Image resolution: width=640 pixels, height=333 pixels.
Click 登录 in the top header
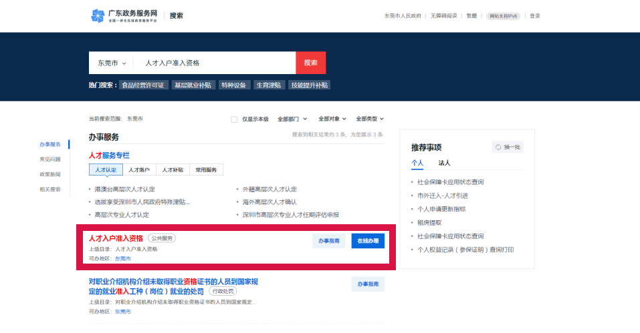[x=535, y=16]
